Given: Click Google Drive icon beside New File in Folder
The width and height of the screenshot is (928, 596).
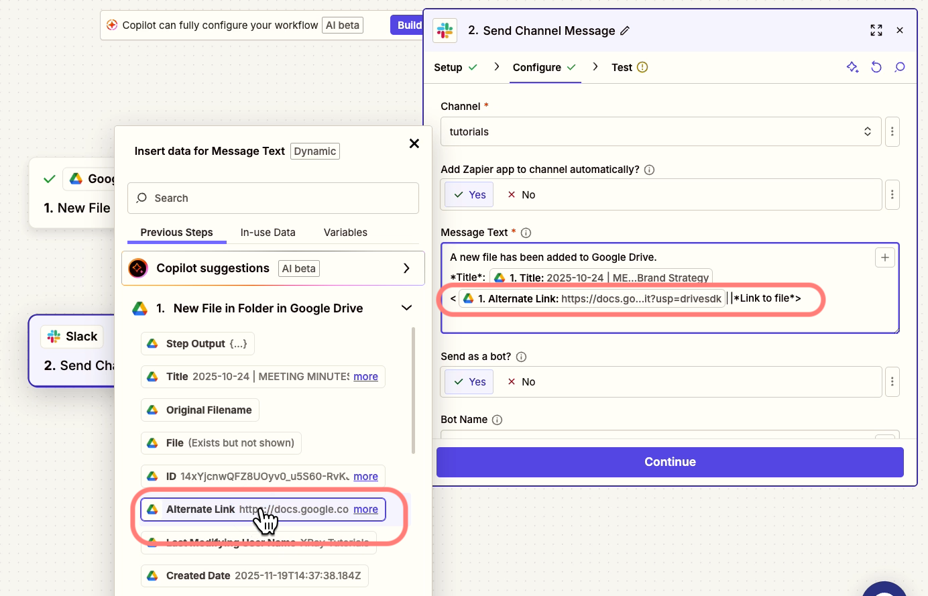Looking at the screenshot, I should coord(139,308).
